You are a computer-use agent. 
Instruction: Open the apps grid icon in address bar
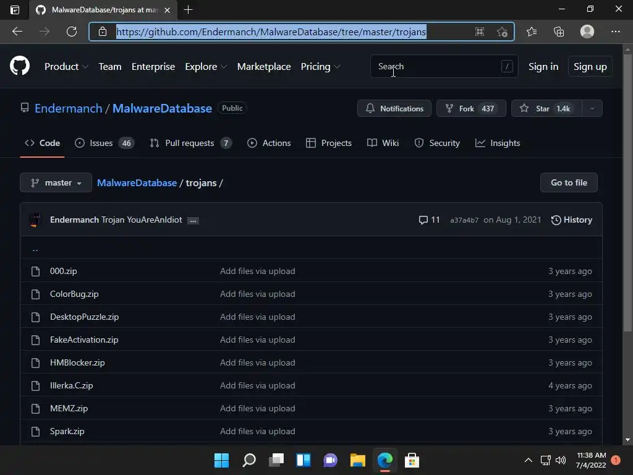click(479, 32)
